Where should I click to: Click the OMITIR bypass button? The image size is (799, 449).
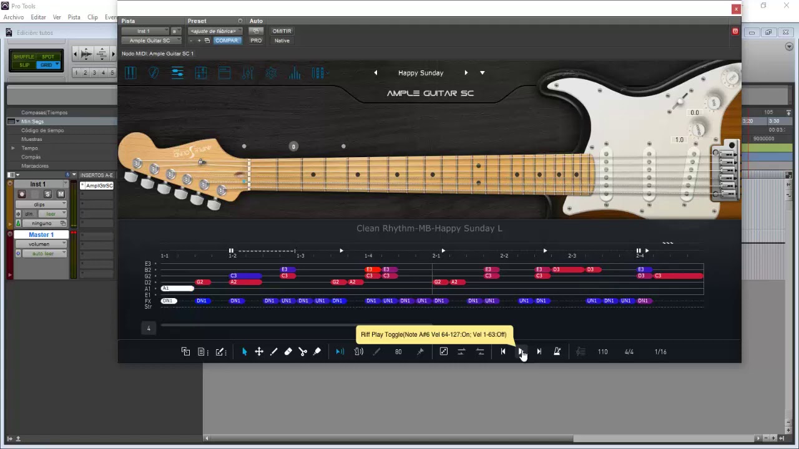pos(282,31)
